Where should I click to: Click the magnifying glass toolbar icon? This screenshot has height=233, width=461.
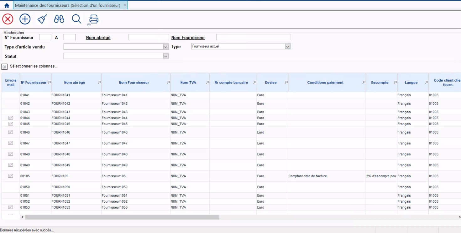[76, 19]
